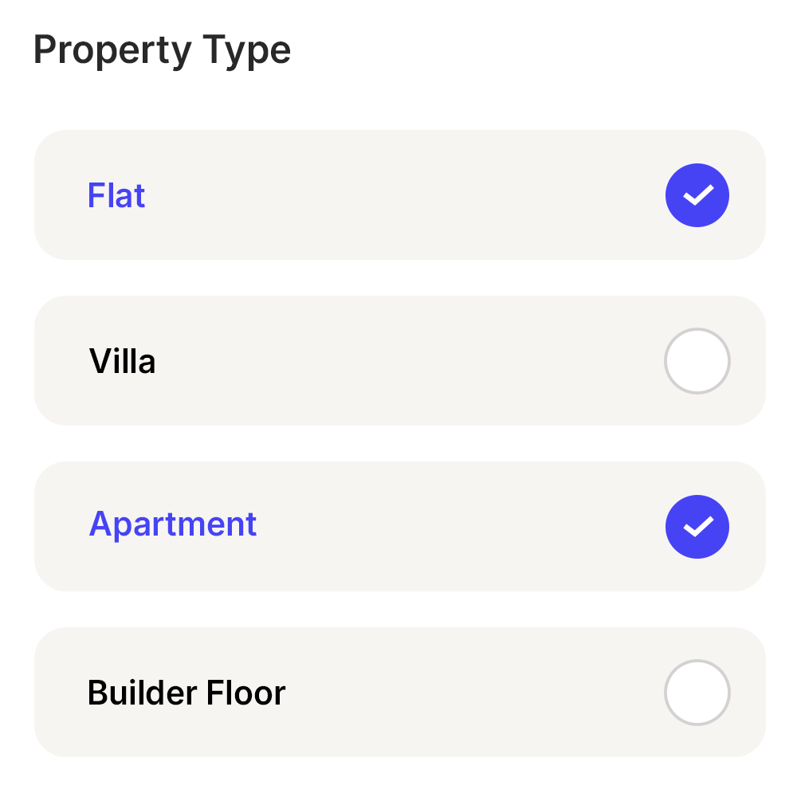Image resolution: width=797 pixels, height=797 pixels.
Task: Click the Flat label text
Action: coord(116,194)
